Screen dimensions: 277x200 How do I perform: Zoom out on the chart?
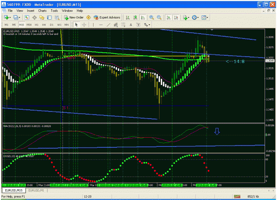coord(159,17)
